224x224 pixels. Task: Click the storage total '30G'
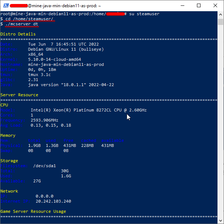pyautogui.click(x=65, y=171)
